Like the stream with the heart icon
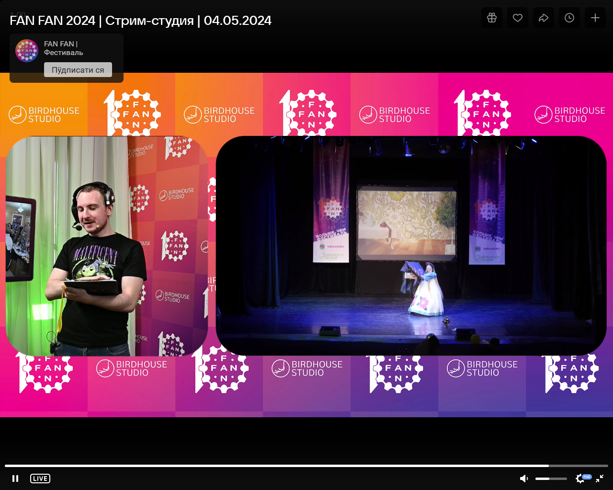Viewport: 613px width, 490px height. point(518,18)
